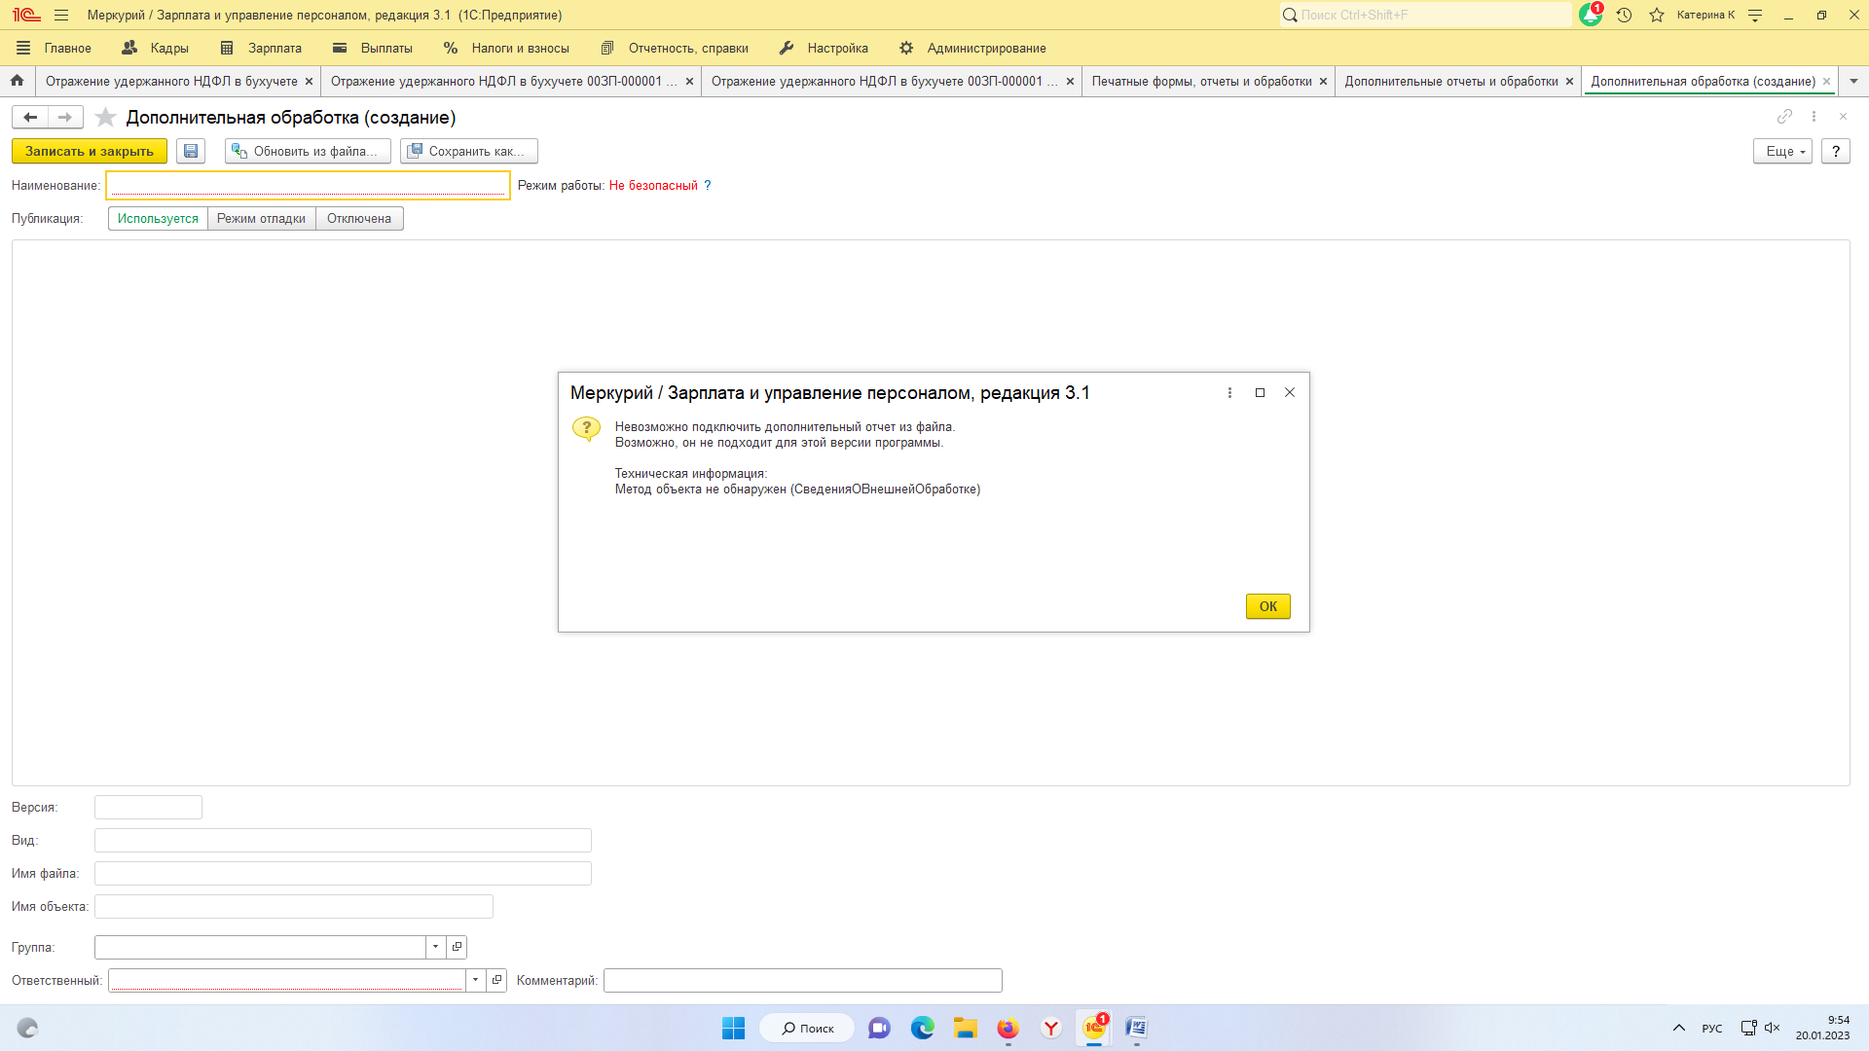
Task: Add form to favorites star
Action: pos(105,117)
